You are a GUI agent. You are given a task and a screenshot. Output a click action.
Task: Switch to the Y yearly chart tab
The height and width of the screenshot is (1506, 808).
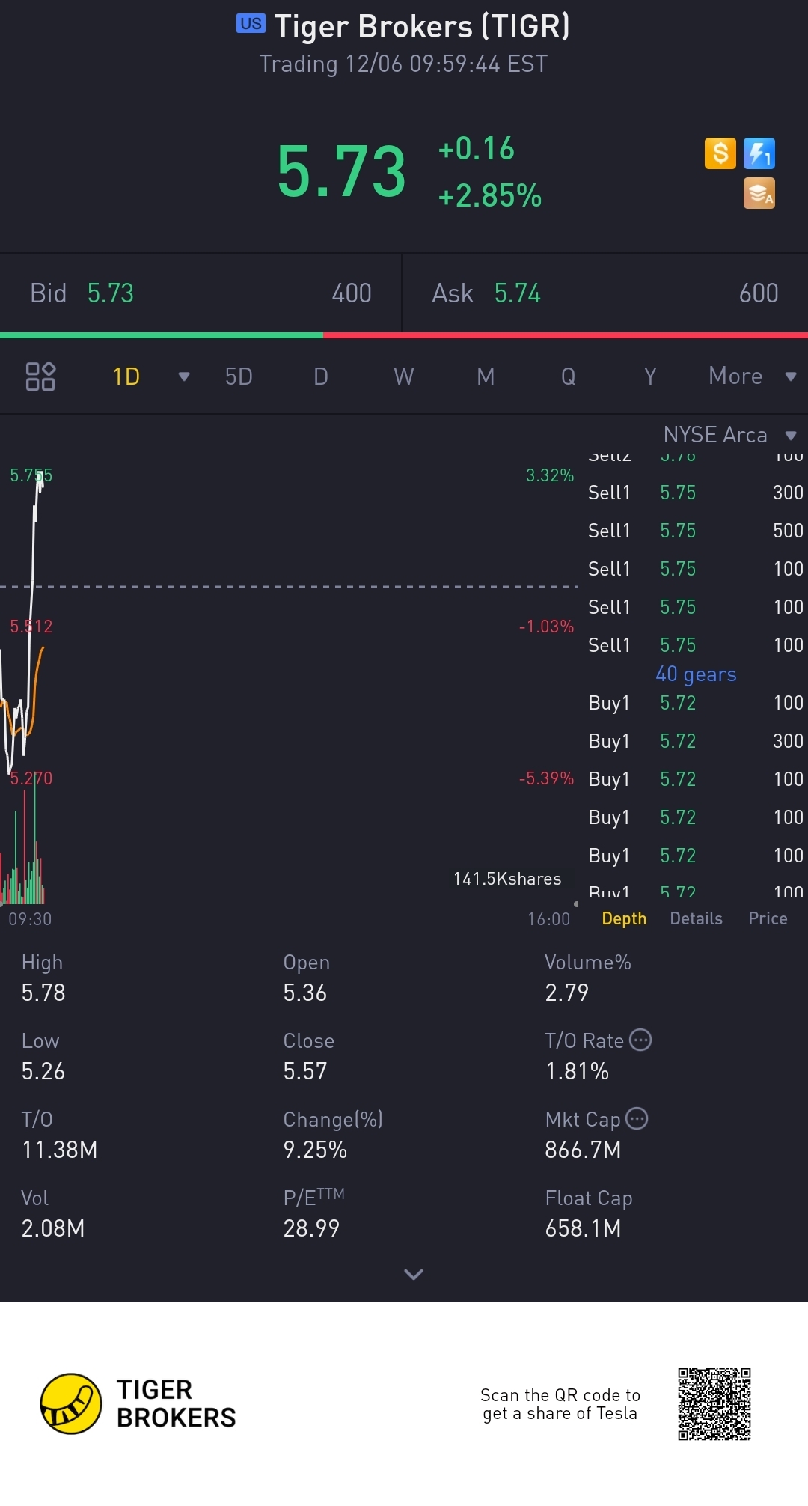[x=650, y=376]
